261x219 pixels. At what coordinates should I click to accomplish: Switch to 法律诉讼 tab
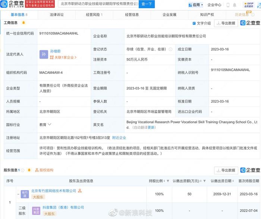[57, 15]
